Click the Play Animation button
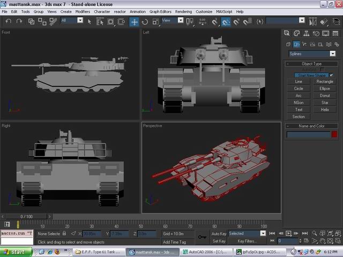Screen dimensions: 343x257 (288, 233)
